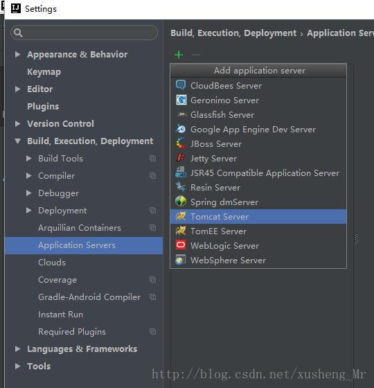
Task: Click the CloudBees Server icon
Action: [181, 85]
